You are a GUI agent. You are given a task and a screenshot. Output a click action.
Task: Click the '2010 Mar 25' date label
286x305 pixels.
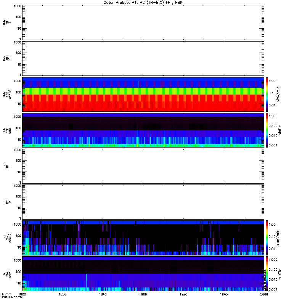[x=12, y=297]
